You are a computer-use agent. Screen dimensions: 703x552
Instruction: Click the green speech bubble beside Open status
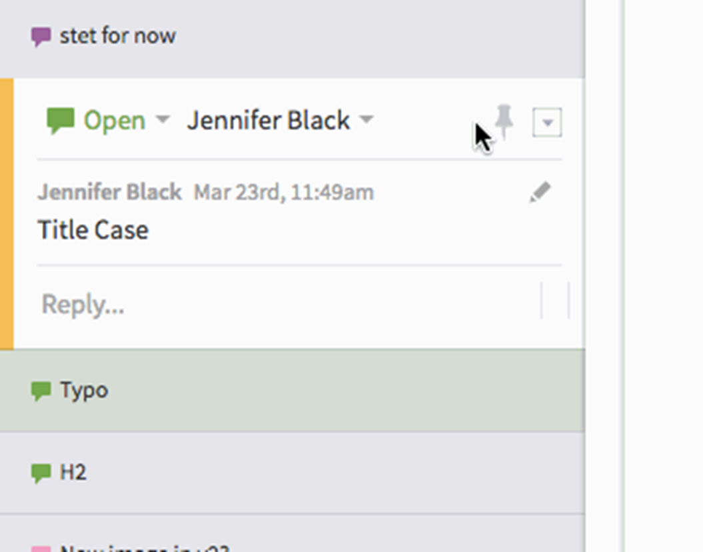pos(62,119)
